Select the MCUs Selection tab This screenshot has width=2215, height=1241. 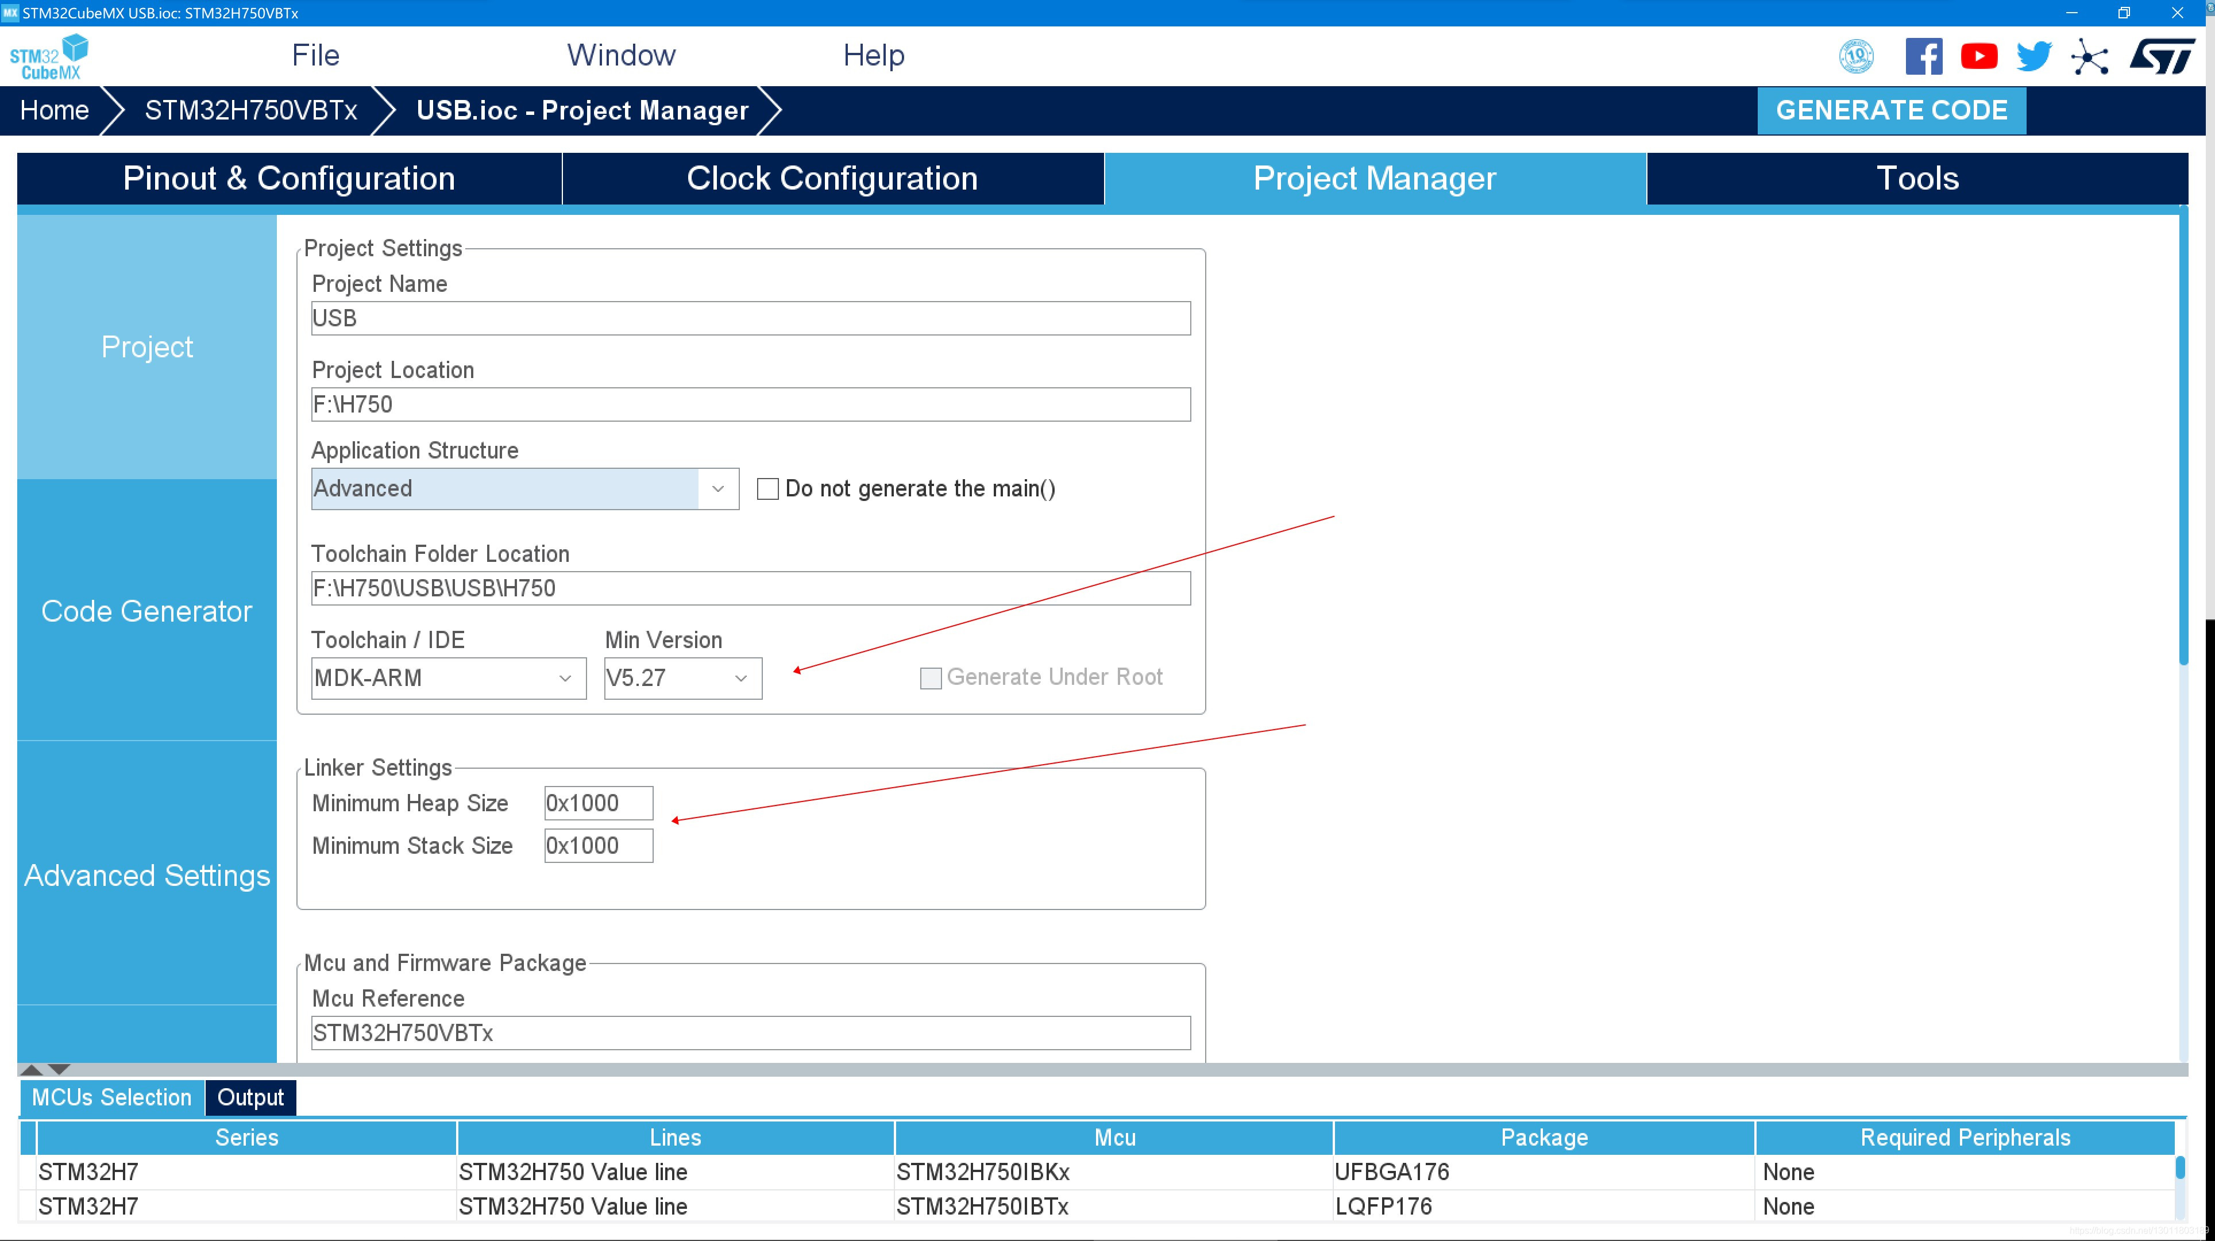[112, 1097]
